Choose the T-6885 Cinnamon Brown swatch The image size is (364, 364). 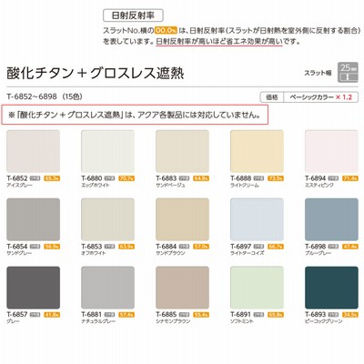(182, 288)
